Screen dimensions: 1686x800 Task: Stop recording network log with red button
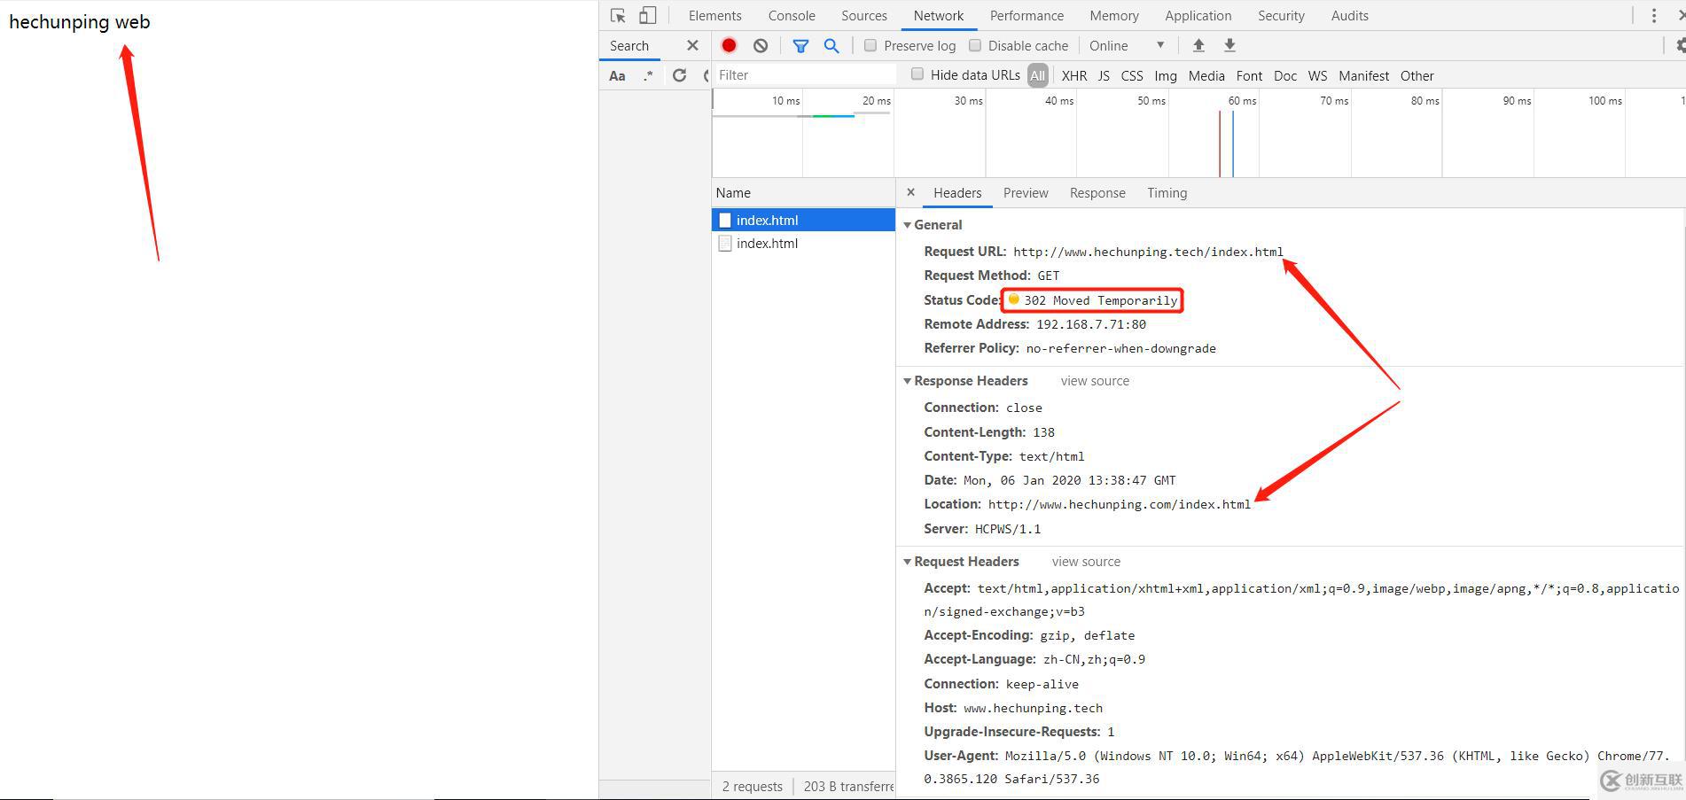[729, 45]
